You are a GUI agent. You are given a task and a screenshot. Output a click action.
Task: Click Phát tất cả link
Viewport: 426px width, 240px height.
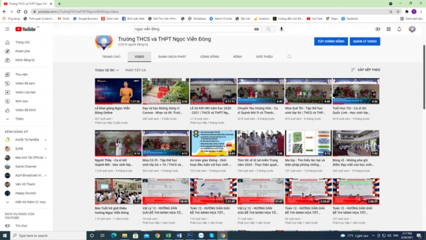pos(135,70)
